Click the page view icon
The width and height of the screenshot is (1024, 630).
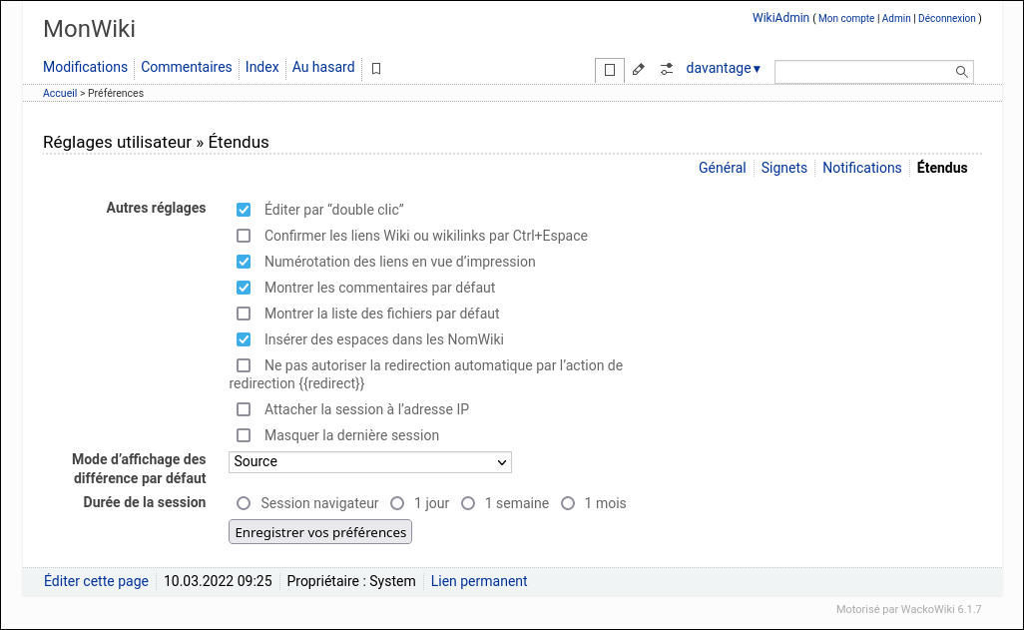[610, 70]
